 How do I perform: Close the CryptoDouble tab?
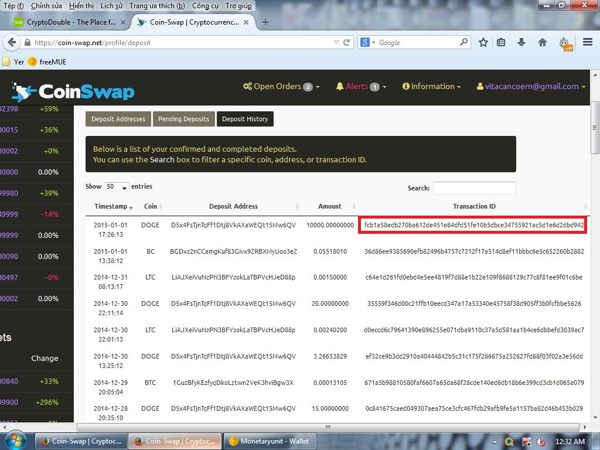[123, 22]
